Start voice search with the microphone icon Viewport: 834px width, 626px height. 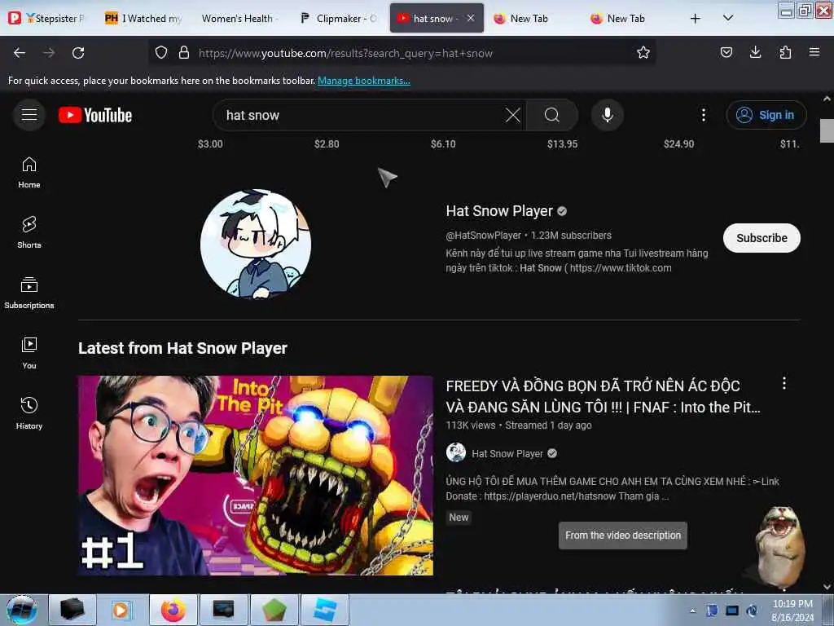tap(607, 115)
